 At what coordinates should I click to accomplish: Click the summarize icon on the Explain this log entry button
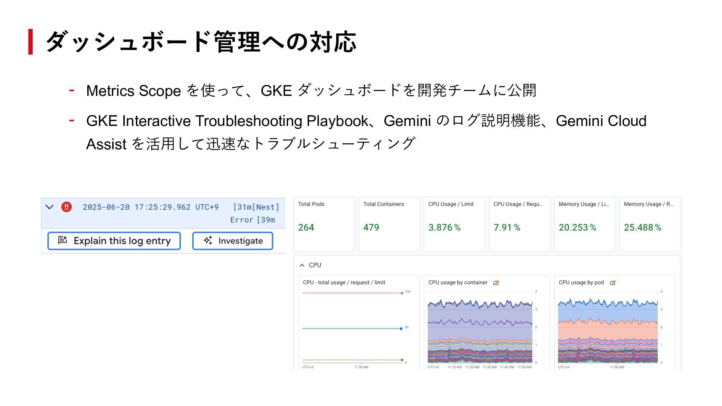[x=63, y=240]
